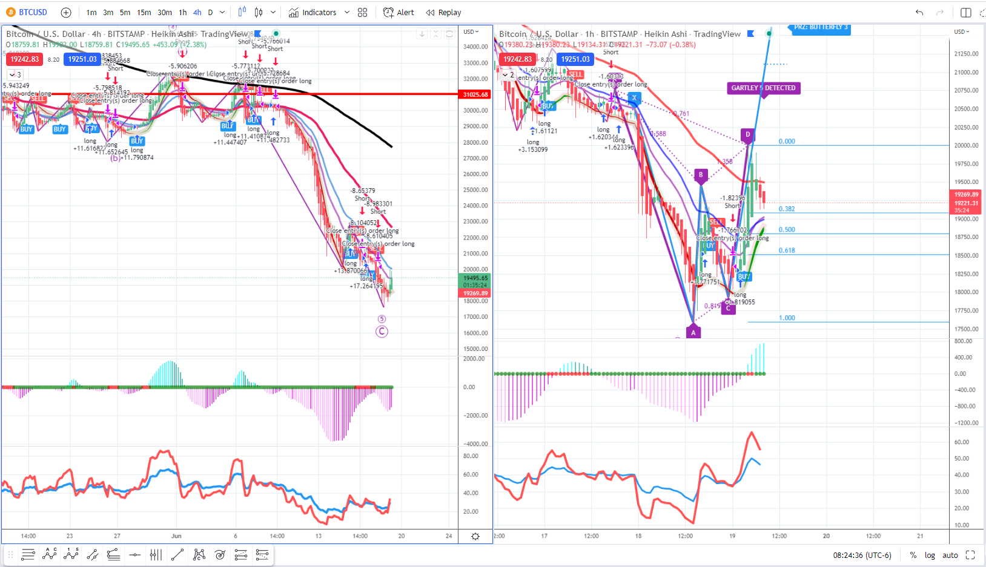Image resolution: width=986 pixels, height=567 pixels.
Task: Click the compare or add symbol plus icon
Action: pos(66,12)
